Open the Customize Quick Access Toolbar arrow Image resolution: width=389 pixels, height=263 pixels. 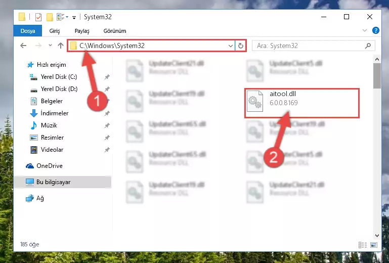pos(74,17)
